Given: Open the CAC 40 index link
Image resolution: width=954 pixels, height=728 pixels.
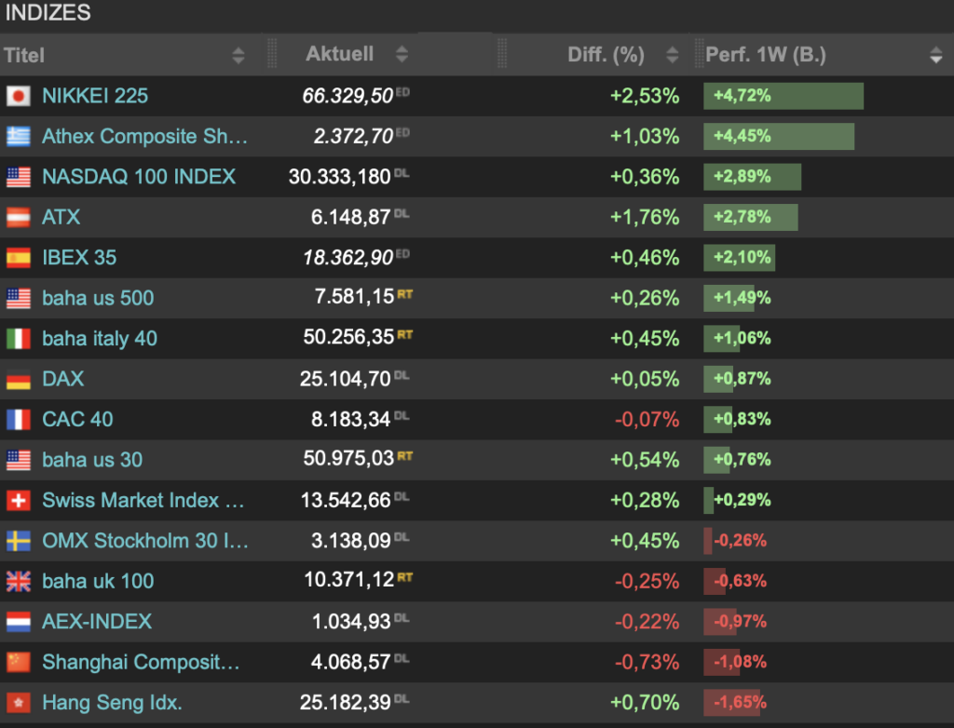Looking at the screenshot, I should pyautogui.click(x=77, y=419).
